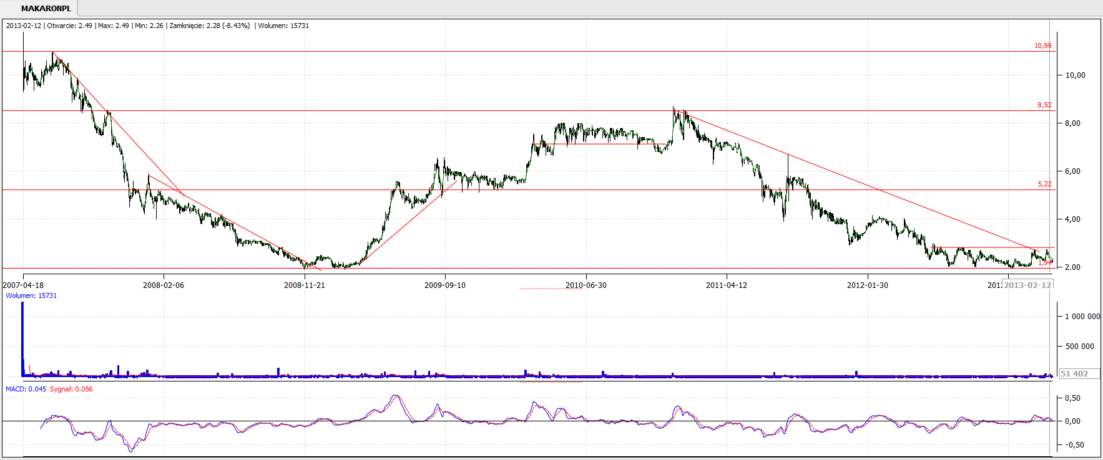This screenshot has width=1103, height=460.
Task: Select the 2013-02-12 cursor date box
Action: click(1027, 285)
